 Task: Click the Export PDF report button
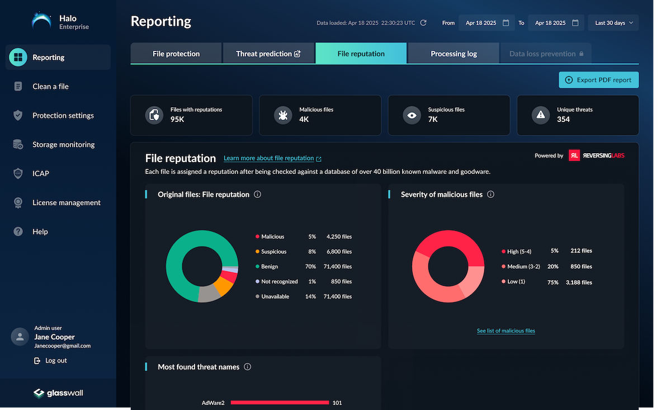[598, 80]
